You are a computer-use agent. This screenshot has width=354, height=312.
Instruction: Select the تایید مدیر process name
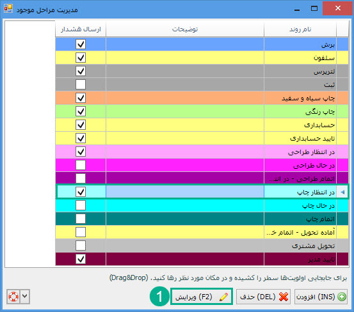pos(300,259)
